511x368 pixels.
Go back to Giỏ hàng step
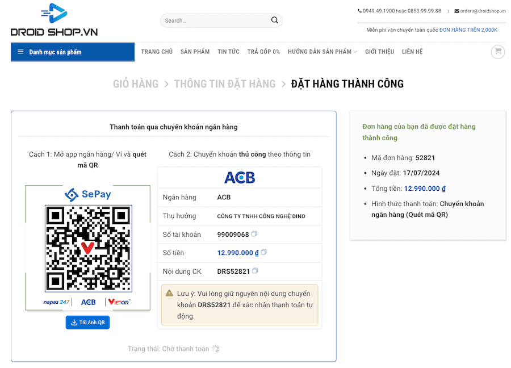pyautogui.click(x=136, y=84)
